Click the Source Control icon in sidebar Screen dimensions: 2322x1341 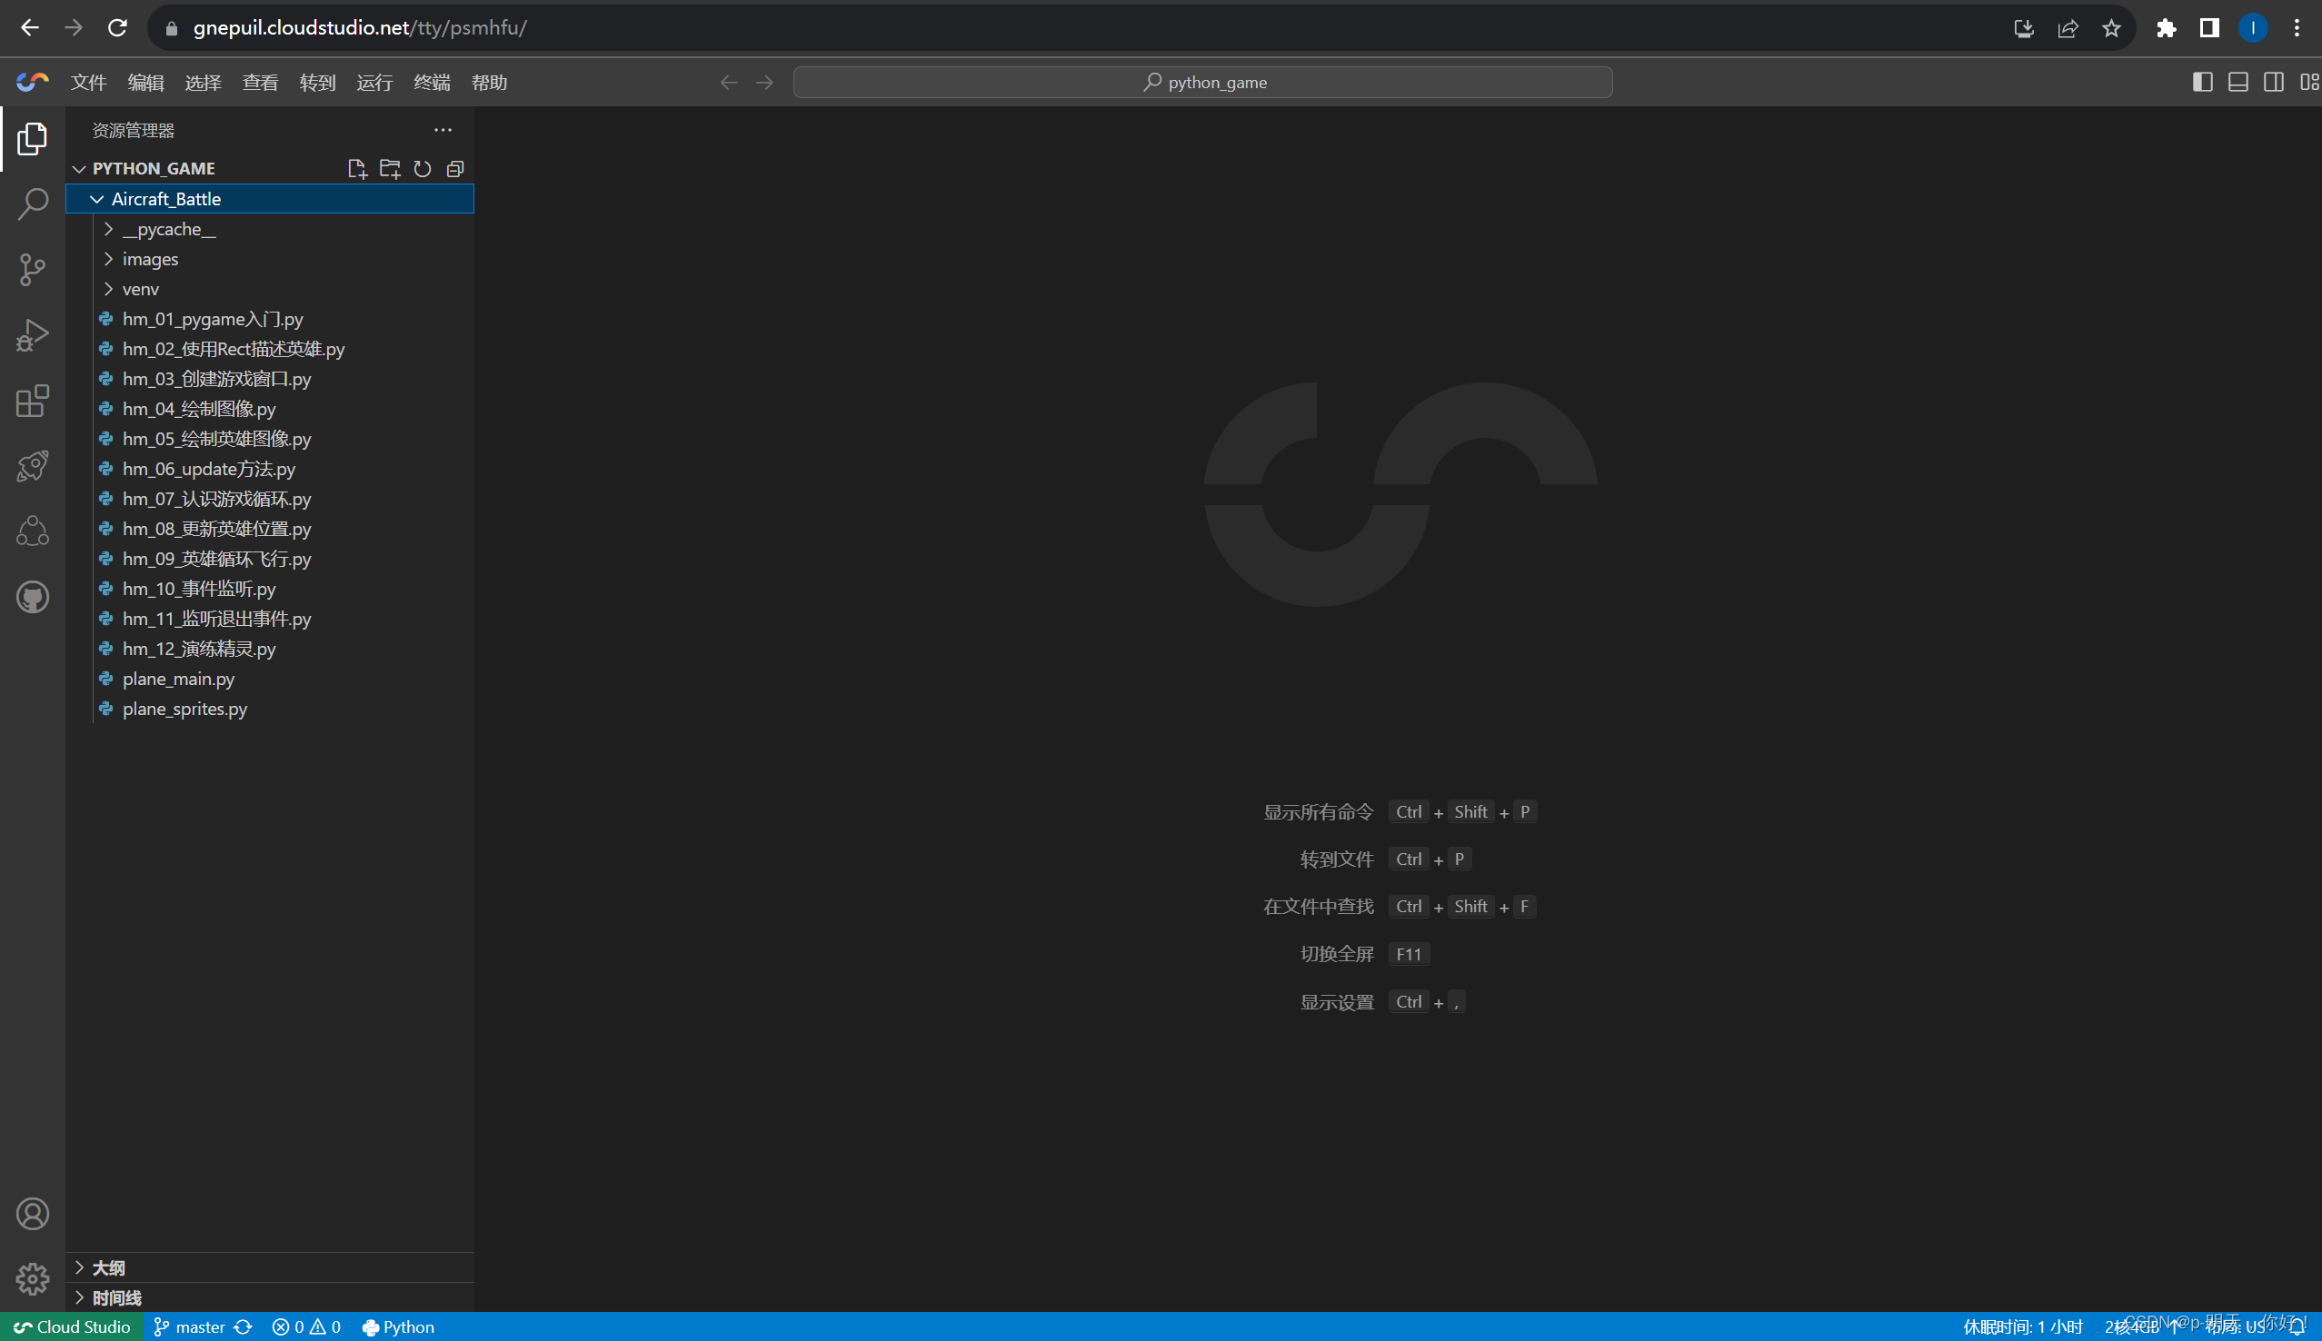pyautogui.click(x=32, y=268)
